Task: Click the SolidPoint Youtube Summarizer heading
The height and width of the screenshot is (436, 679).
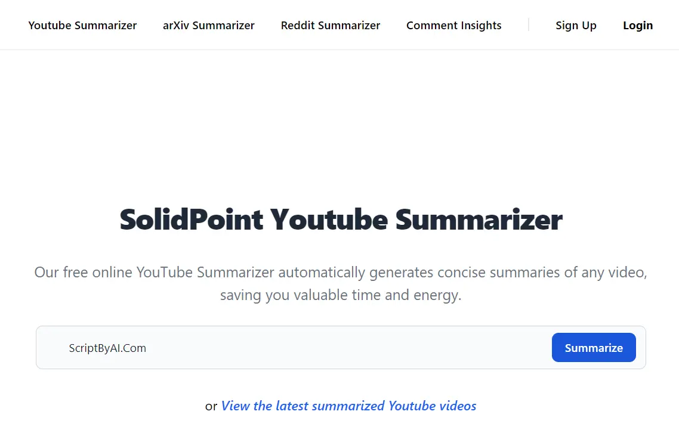Action: point(341,219)
